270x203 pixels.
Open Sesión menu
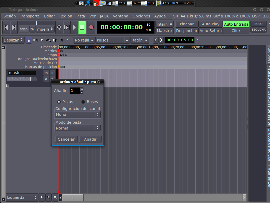click(x=10, y=16)
